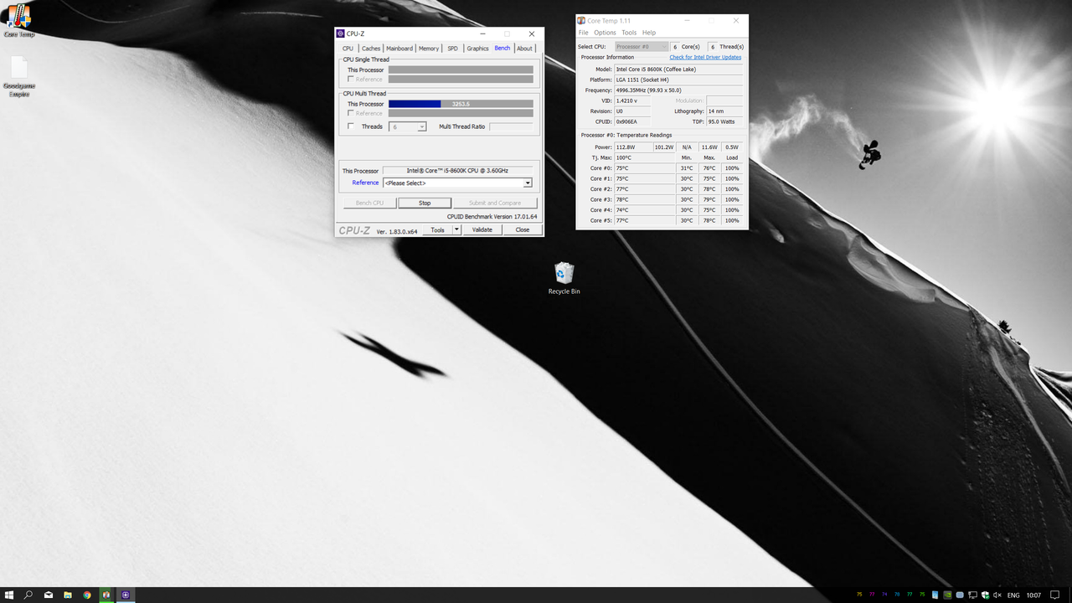Expand the Tools button dropdown arrow
Image resolution: width=1072 pixels, height=603 pixels.
tap(456, 229)
